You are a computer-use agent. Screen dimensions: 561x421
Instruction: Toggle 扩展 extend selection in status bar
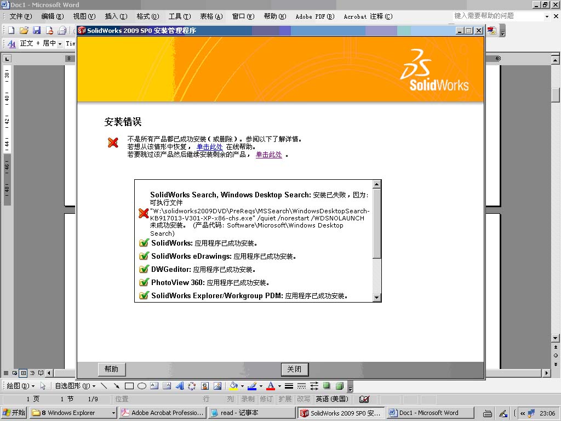(285, 399)
